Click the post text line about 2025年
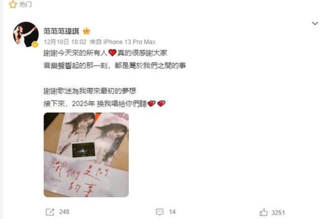Image resolution: width=323 pixels, height=219 pixels. coord(104,103)
